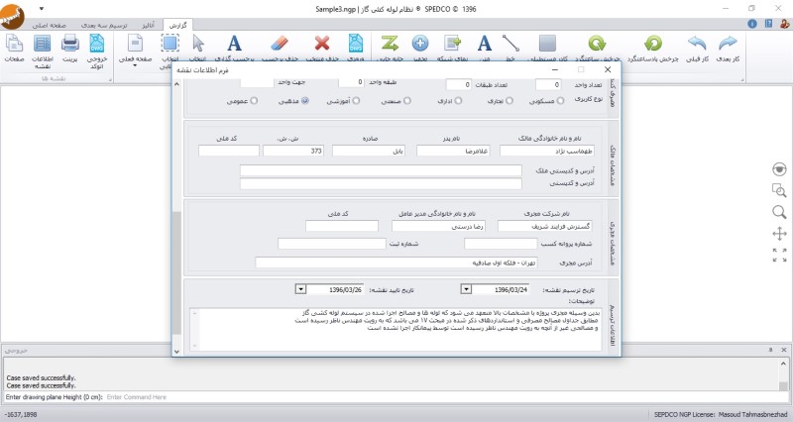Click the green Z-shaped move icon

click(x=390, y=44)
